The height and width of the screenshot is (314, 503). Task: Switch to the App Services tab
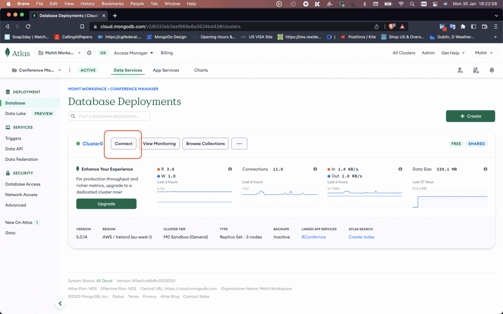click(166, 70)
